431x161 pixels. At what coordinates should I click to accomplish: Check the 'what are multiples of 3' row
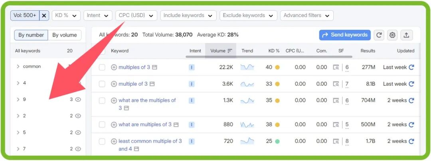pos(102,125)
